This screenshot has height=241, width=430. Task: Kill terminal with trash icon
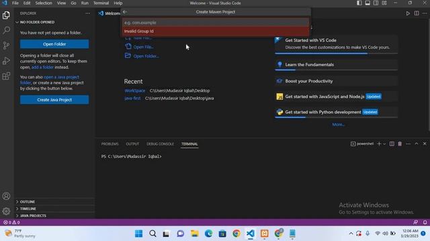[x=400, y=144]
